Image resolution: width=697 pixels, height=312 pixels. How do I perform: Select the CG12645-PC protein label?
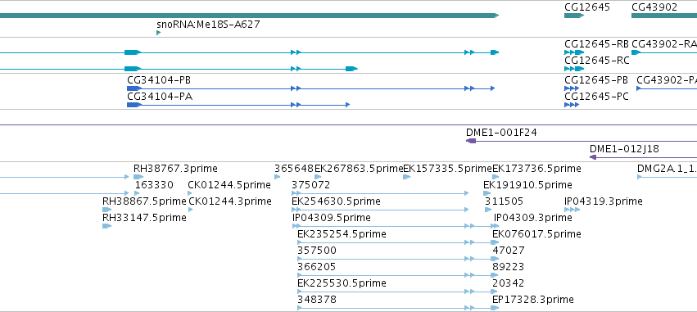[596, 97]
